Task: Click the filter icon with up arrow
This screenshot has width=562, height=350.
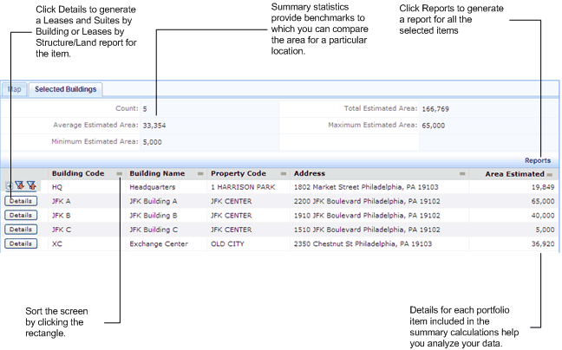Action: point(31,185)
